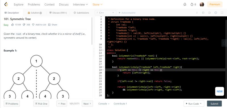Open the Discuss (999+) tab
Image resolution: width=227 pixels, height=108 pixels.
point(58,13)
